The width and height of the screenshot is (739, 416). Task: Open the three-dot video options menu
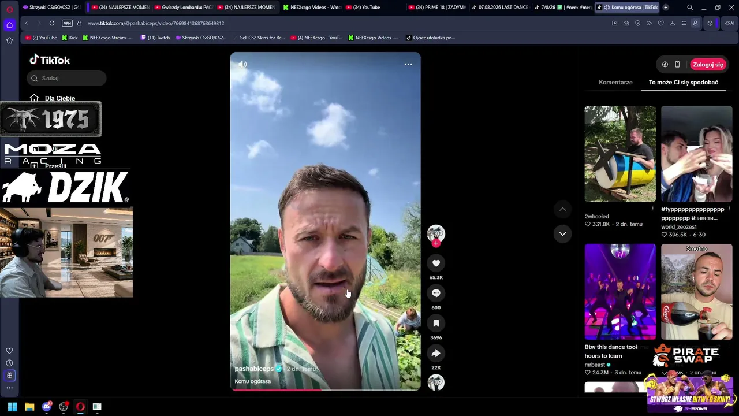(408, 64)
